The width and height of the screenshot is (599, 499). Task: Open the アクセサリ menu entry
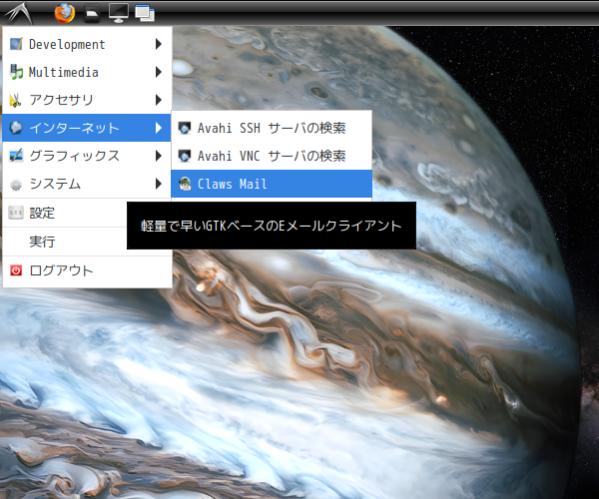point(87,100)
